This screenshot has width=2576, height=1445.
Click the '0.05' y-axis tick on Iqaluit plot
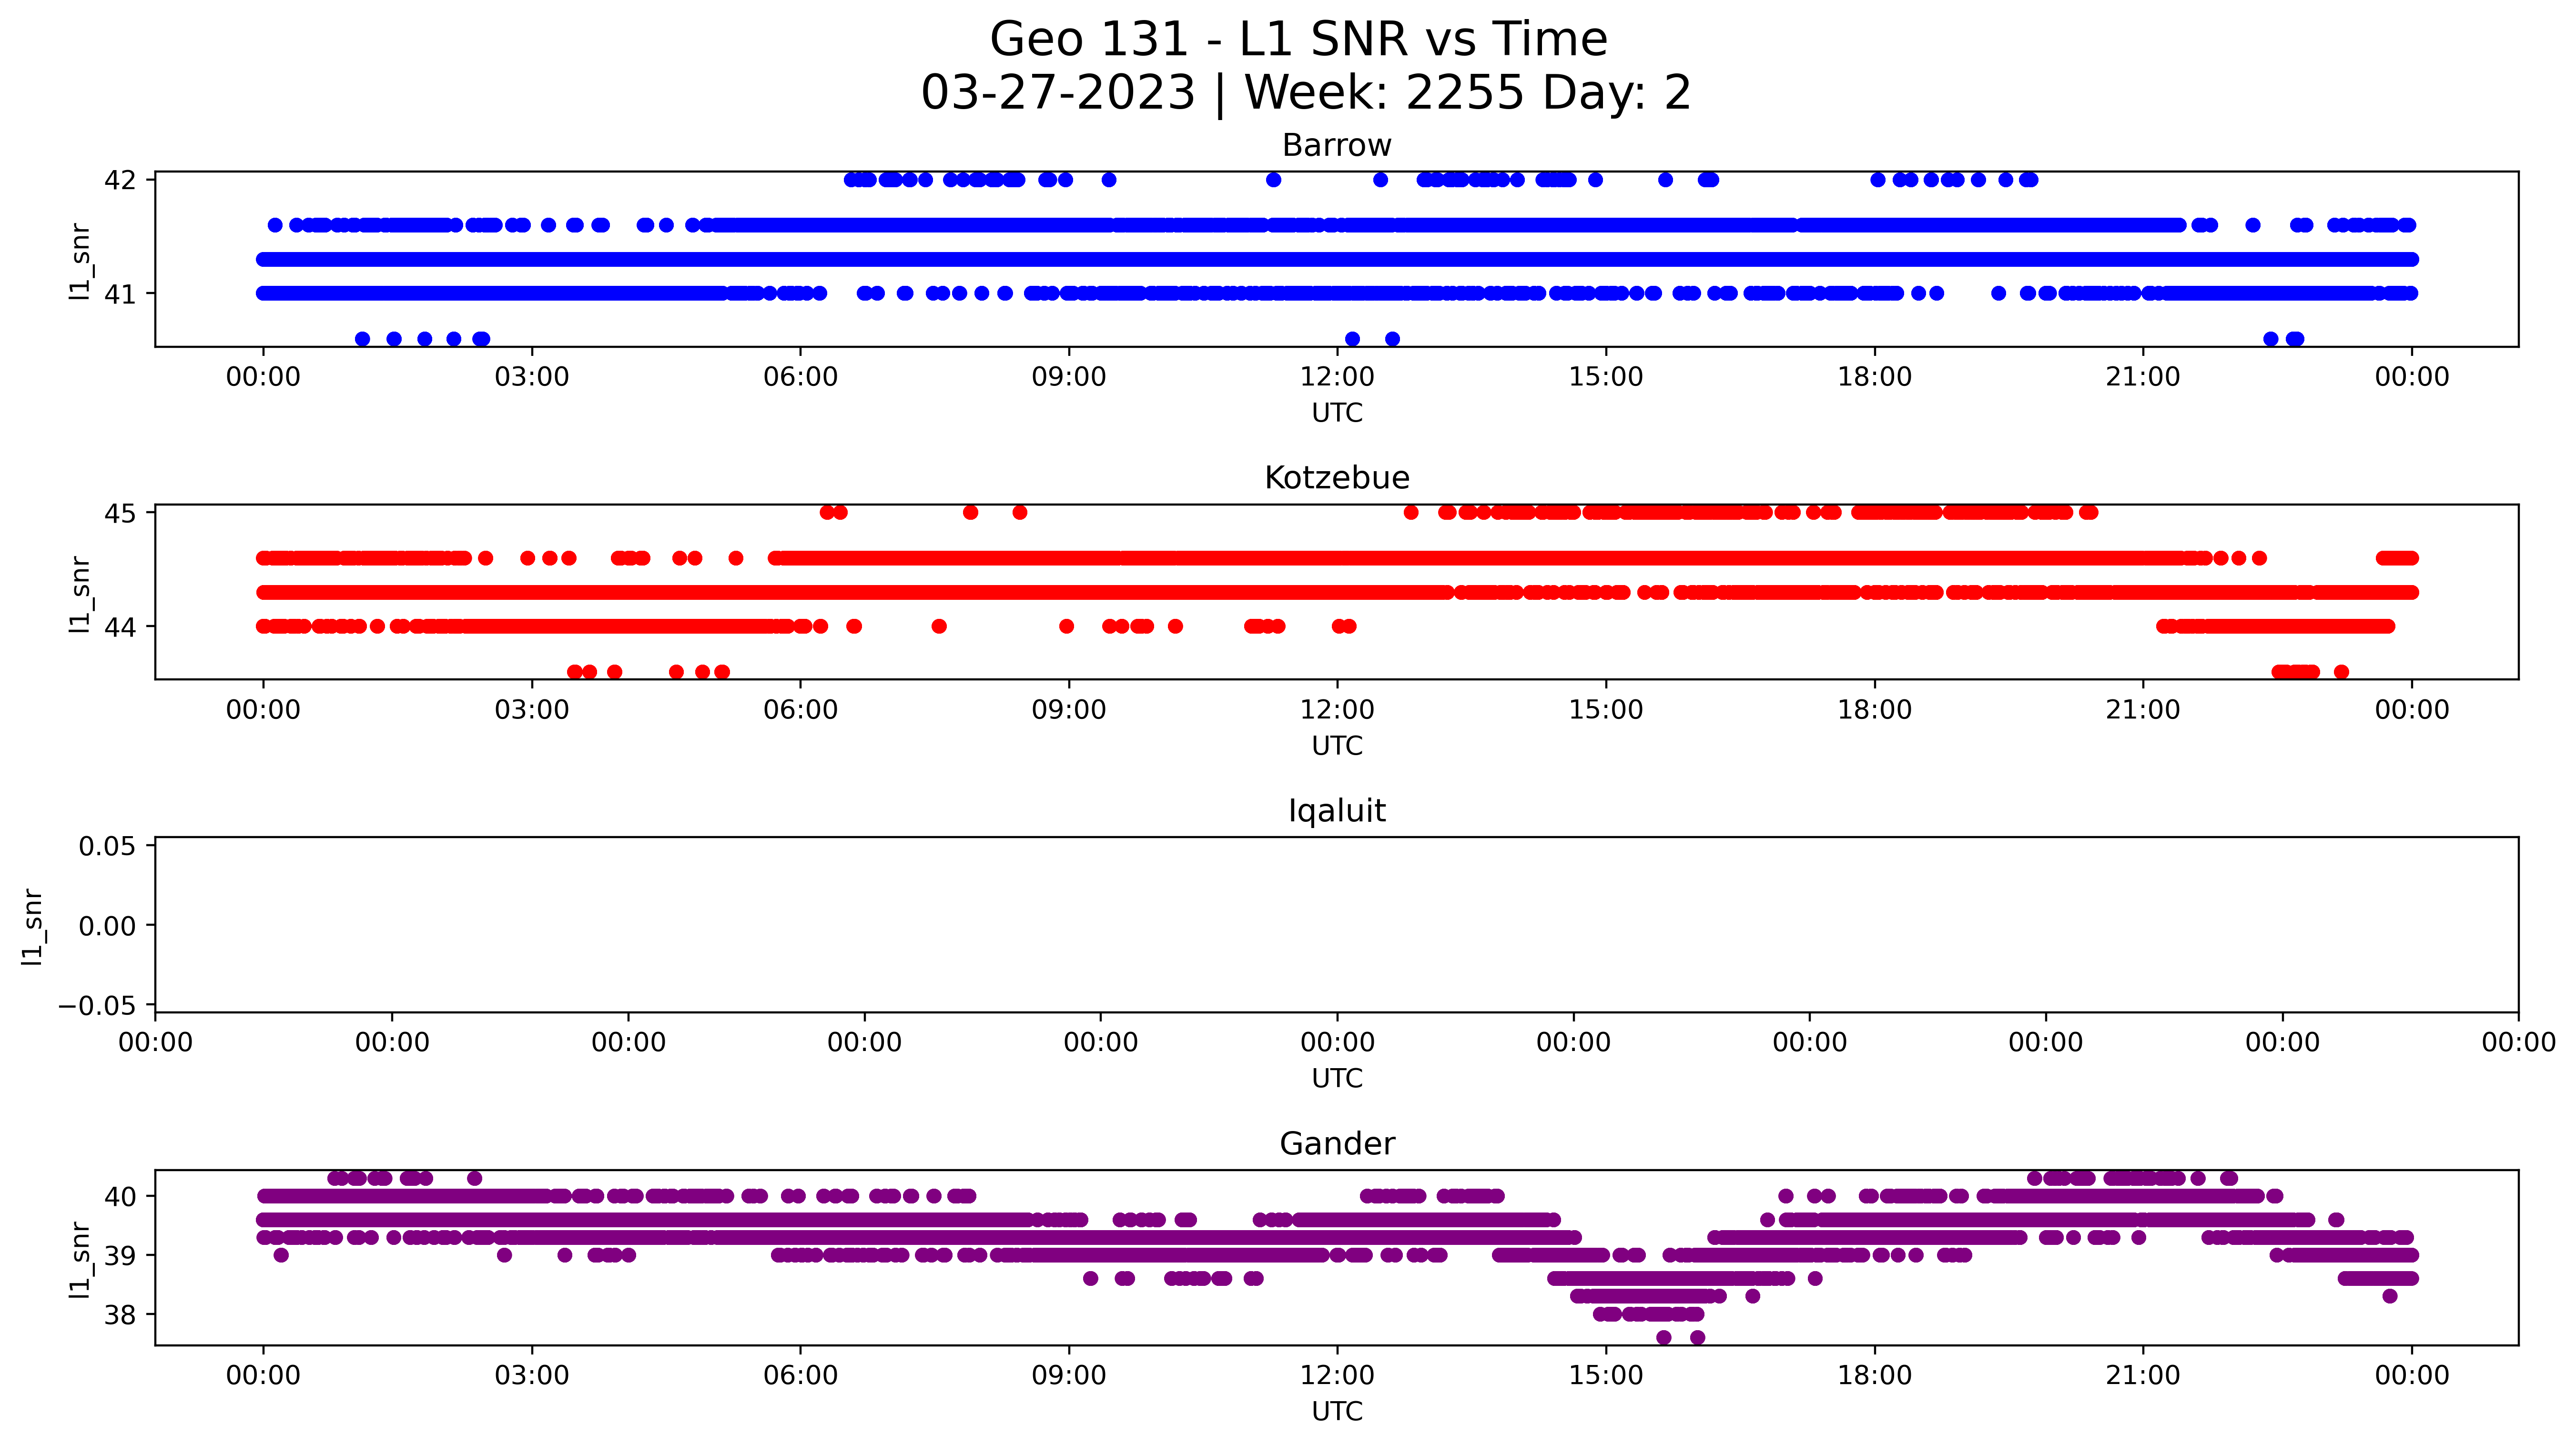[x=107, y=847]
